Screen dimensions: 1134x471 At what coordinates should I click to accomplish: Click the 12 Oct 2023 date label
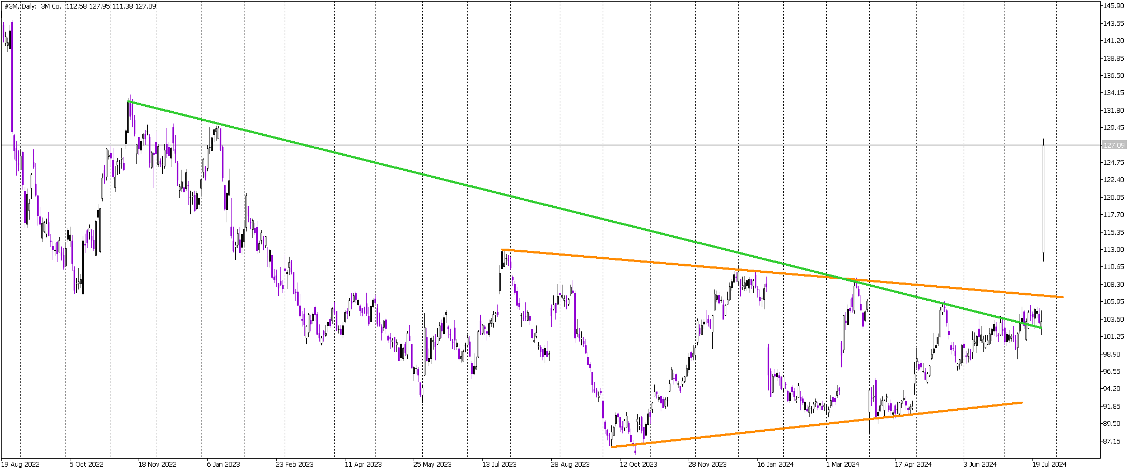pyautogui.click(x=638, y=464)
